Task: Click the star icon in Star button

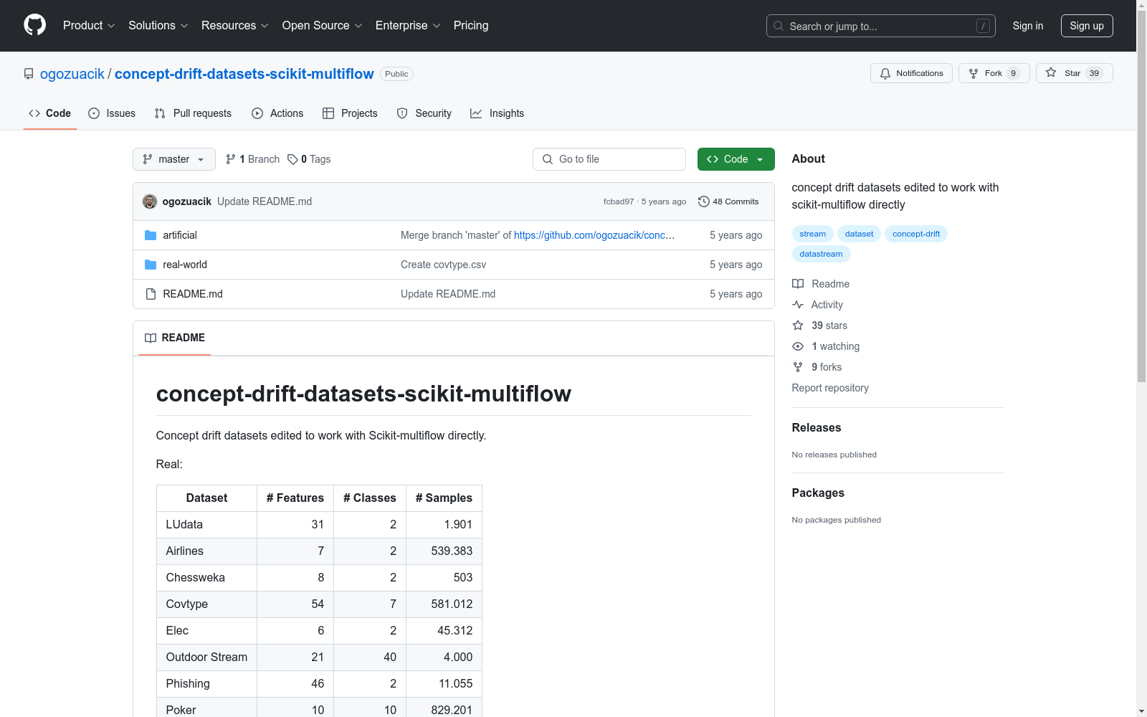Action: coord(1051,72)
